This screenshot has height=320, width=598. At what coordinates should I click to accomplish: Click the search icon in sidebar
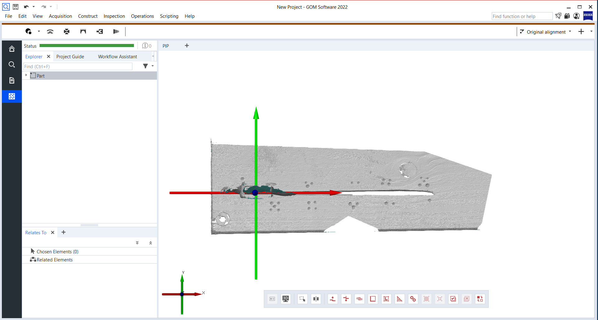point(12,64)
